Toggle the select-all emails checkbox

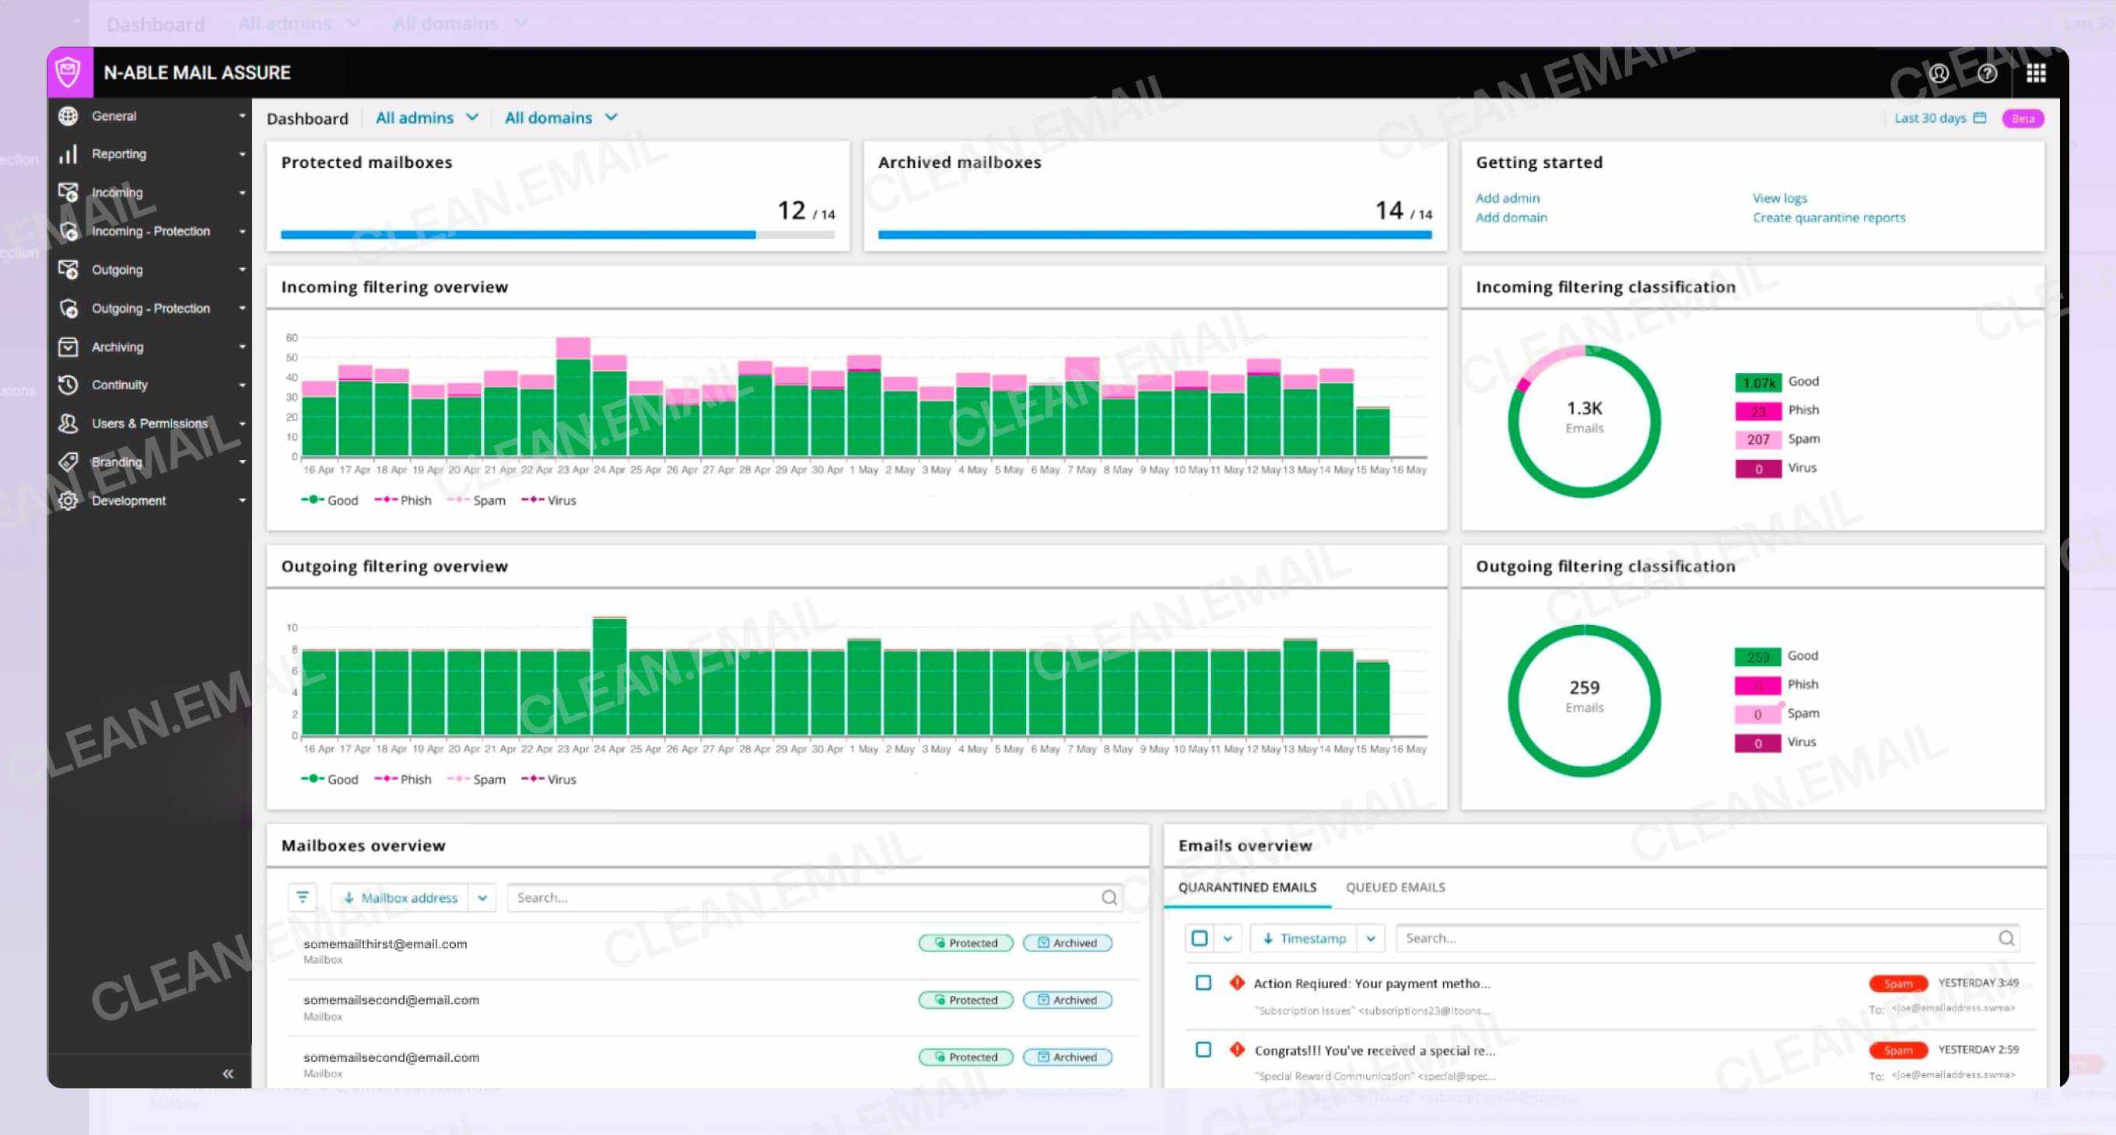[1200, 938]
